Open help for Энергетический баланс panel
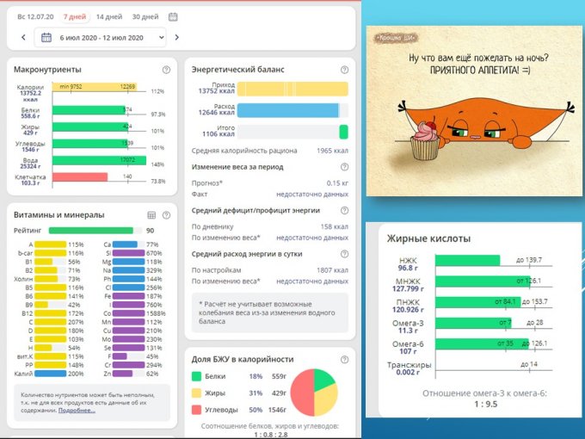 pos(343,68)
